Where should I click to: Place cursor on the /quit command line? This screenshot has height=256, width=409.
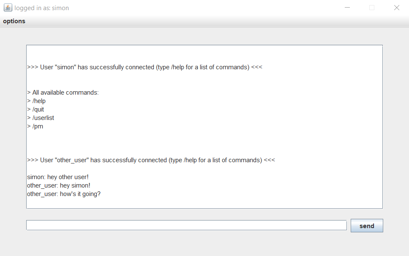point(35,109)
